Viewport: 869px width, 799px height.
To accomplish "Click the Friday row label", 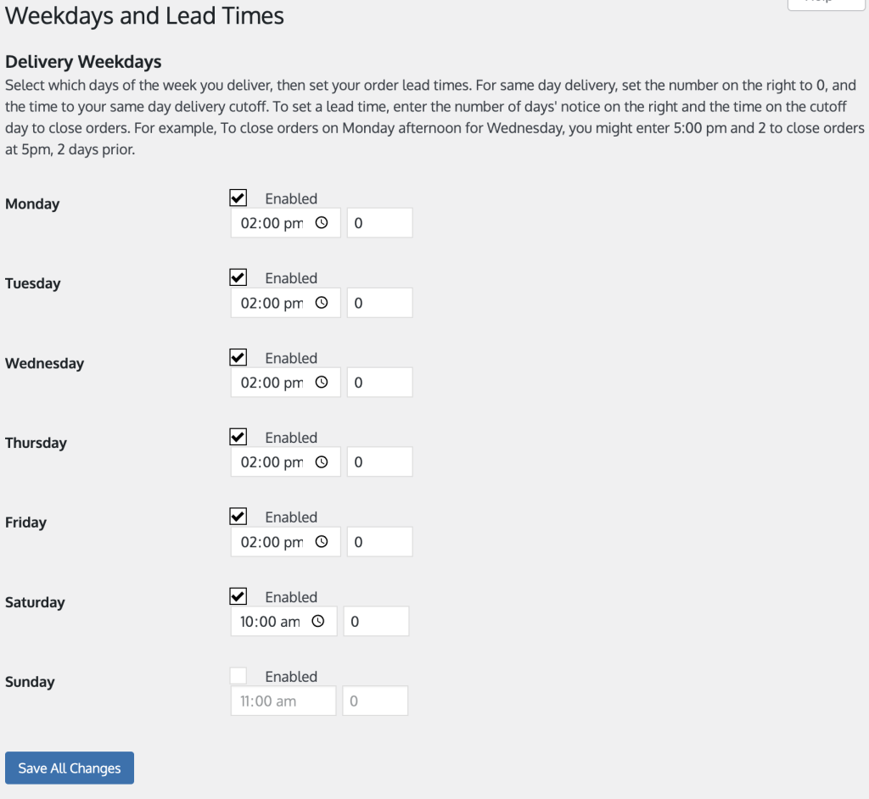I will tap(25, 522).
